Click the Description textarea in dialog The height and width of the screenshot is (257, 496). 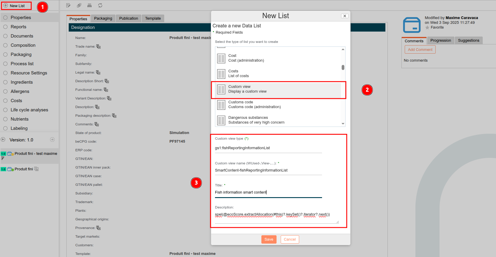pos(277,216)
